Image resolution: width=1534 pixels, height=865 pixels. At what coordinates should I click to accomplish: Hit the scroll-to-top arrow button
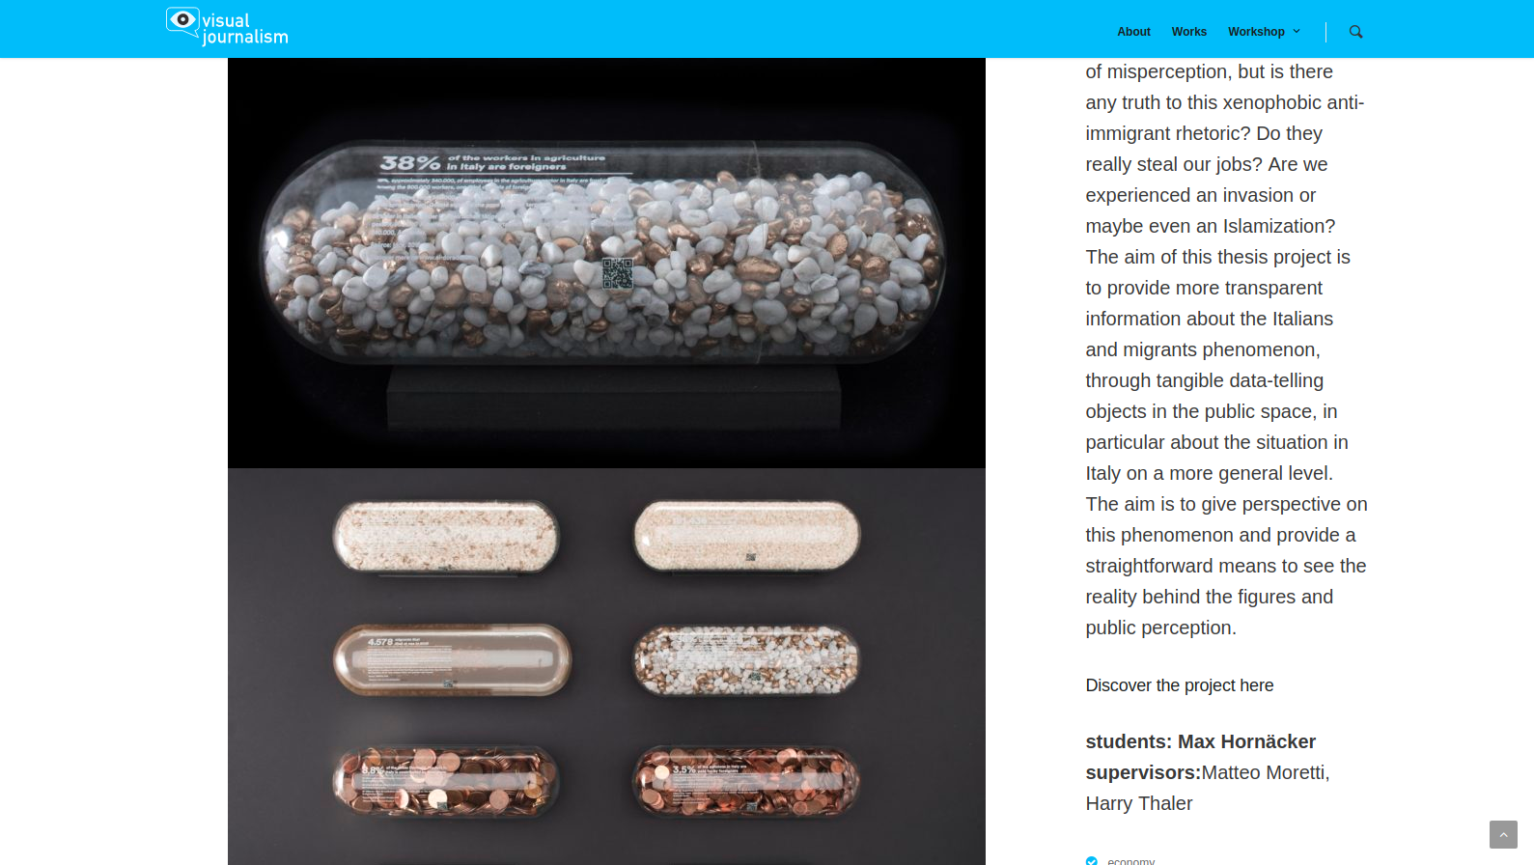click(x=1503, y=834)
